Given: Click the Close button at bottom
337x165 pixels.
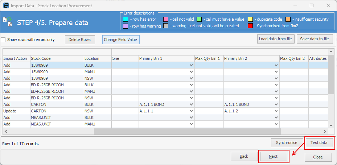Looking at the screenshot, I should click(318, 157).
